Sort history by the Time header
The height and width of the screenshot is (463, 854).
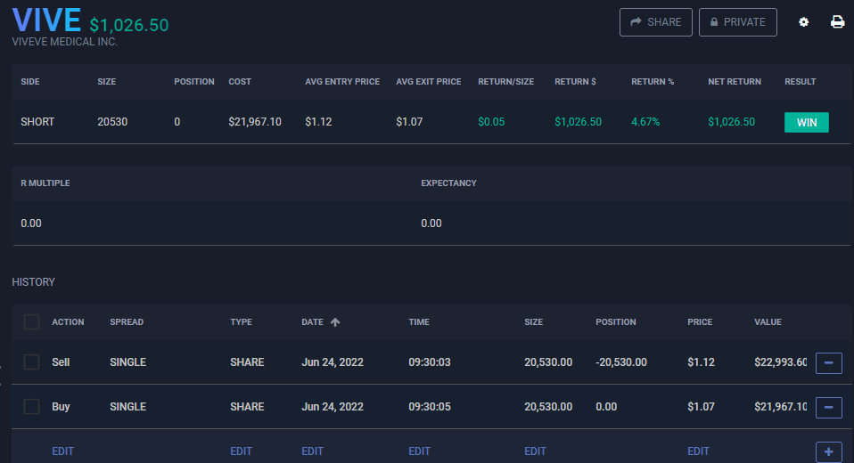pos(420,322)
